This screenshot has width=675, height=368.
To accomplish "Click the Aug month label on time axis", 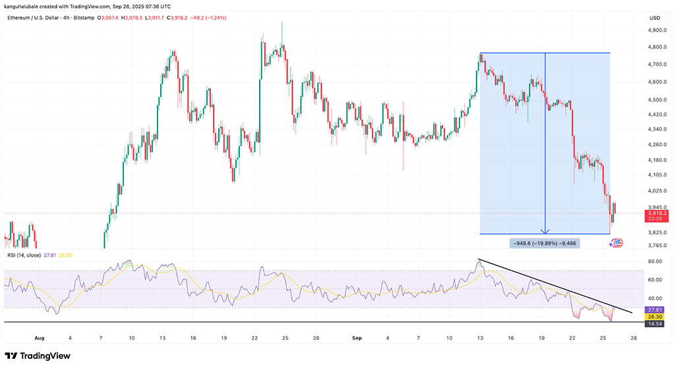I will point(38,337).
